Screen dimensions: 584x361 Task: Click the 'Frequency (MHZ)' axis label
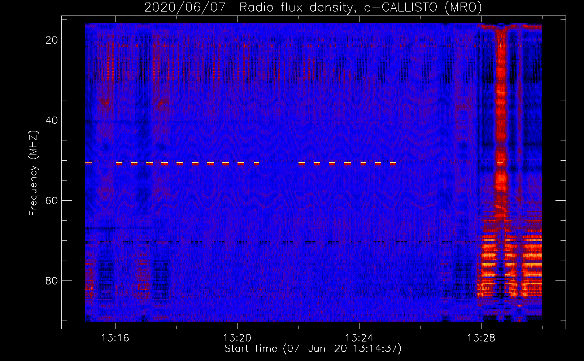[33, 173]
